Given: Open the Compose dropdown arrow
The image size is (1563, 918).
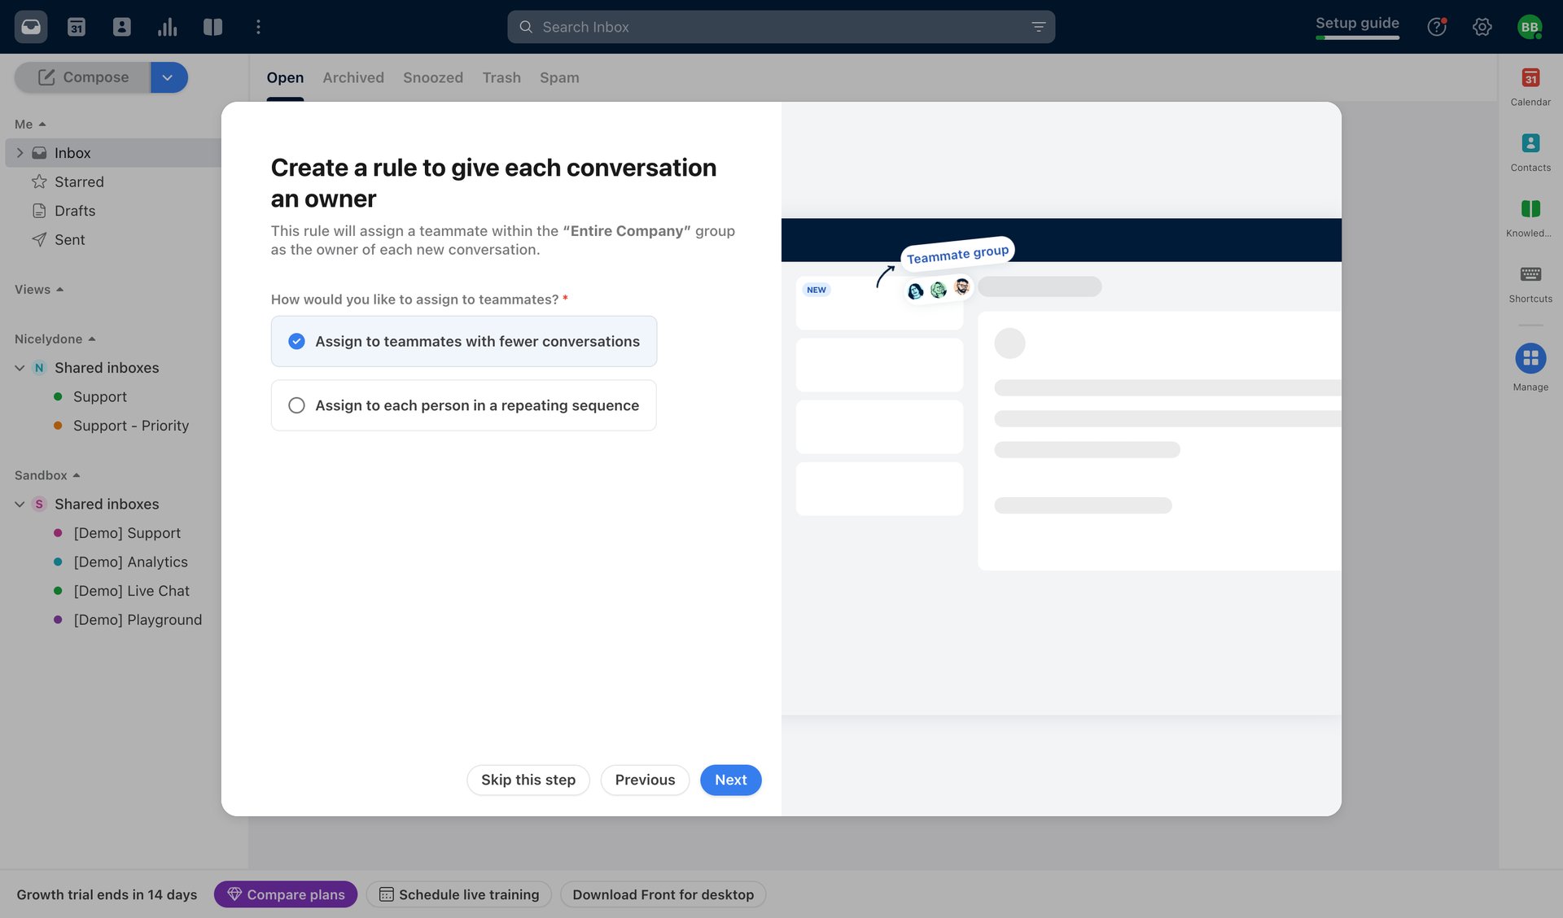Looking at the screenshot, I should coord(169,77).
